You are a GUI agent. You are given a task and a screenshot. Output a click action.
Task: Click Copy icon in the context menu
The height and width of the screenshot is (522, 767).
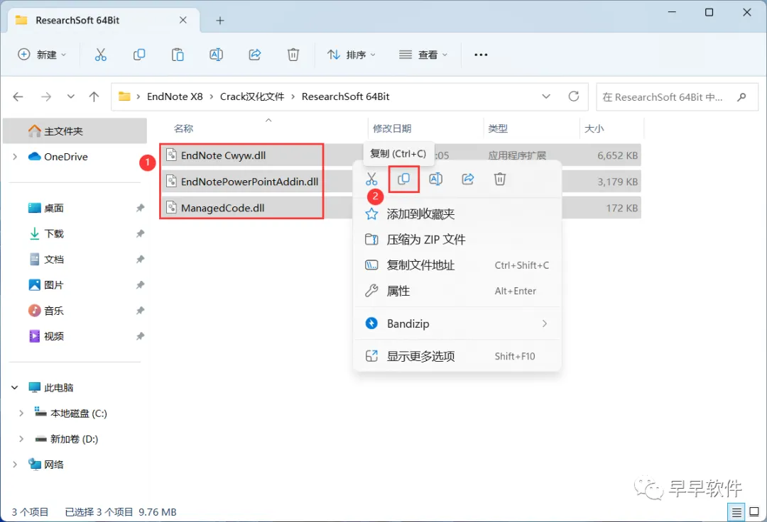click(403, 179)
